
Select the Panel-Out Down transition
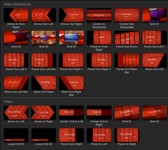tap(127, 38)
